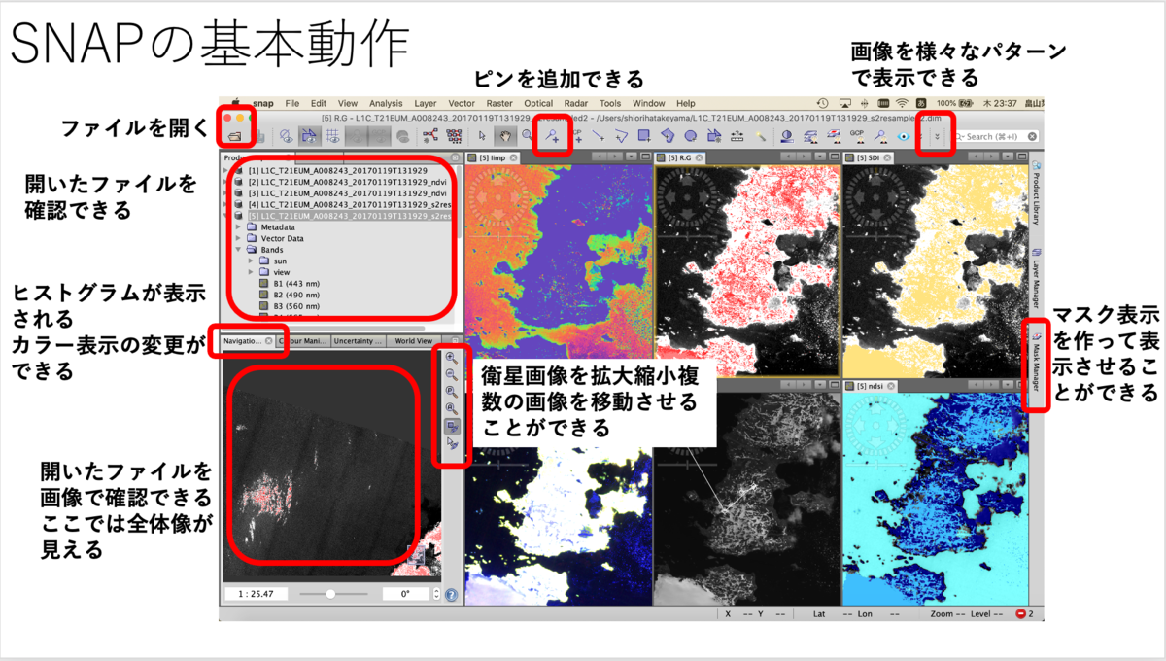1166x661 pixels.
Task: Expand toolbar overflow chevron
Action: coord(936,137)
